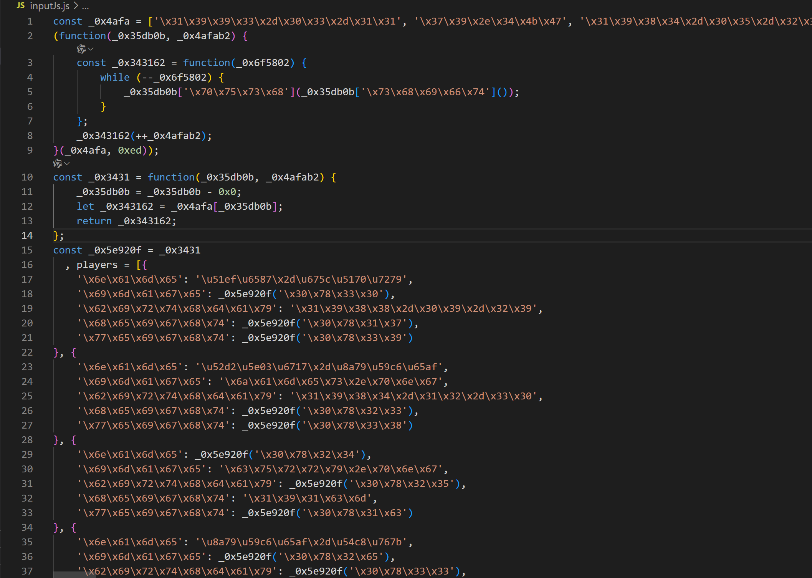The width and height of the screenshot is (812, 578).
Task: Click the AI code lens icon above line 10
Action: [57, 164]
